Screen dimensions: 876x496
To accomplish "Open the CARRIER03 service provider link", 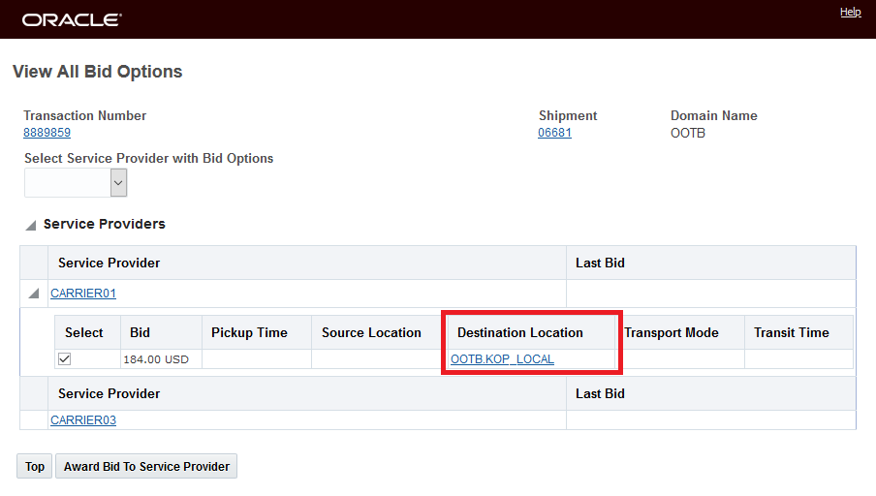I will coord(83,420).
